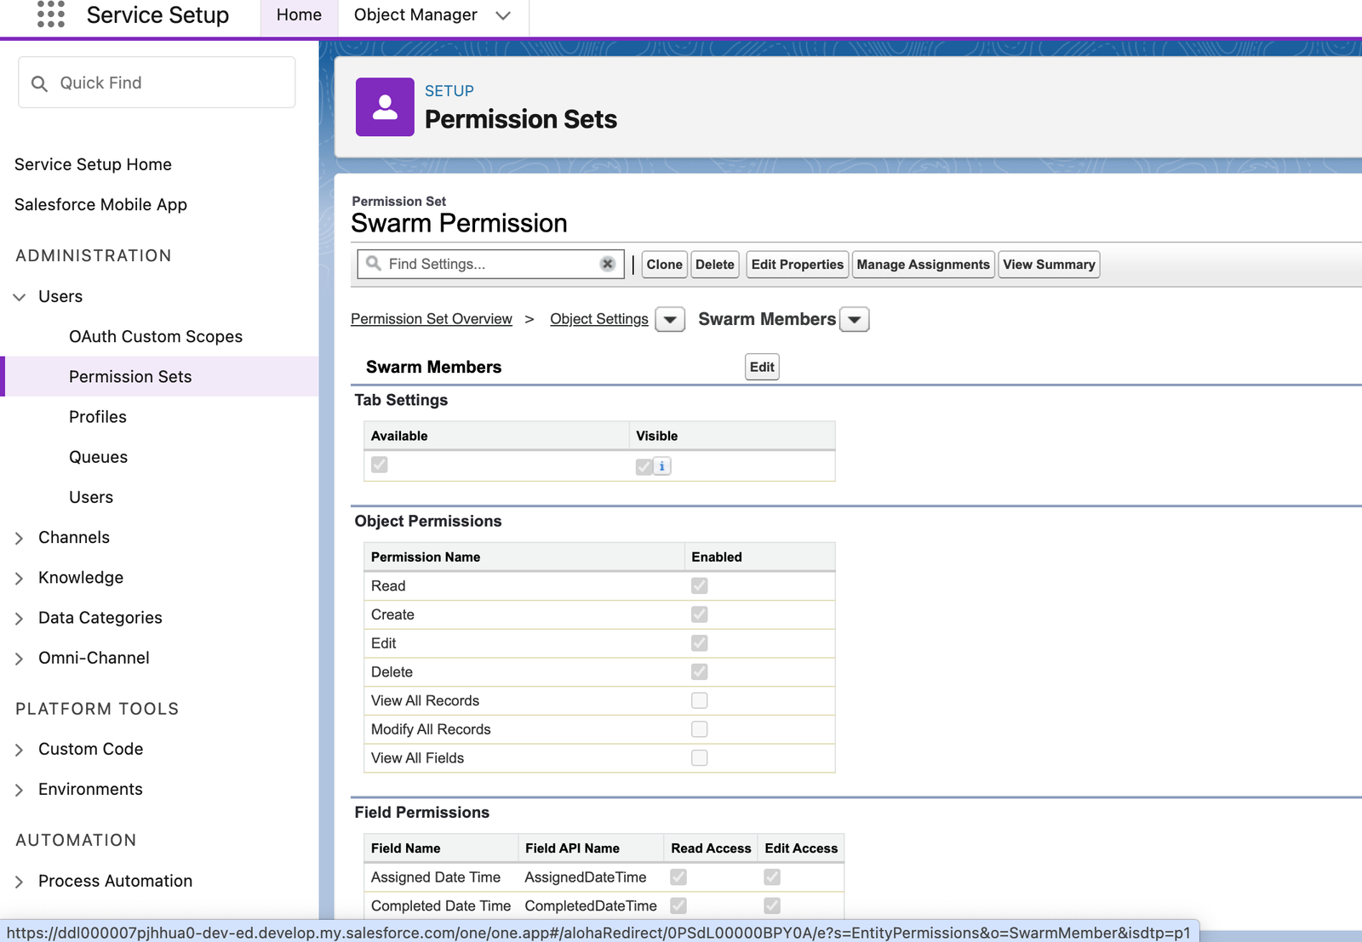Expand the Process Automation section
1362x942 pixels.
click(19, 882)
